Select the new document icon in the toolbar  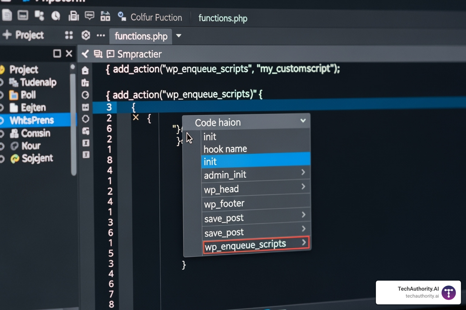coord(7,15)
